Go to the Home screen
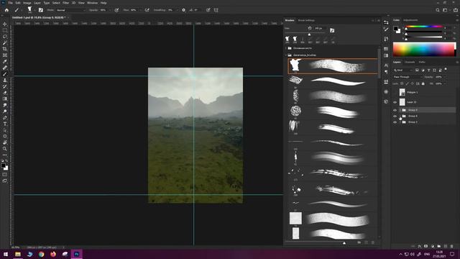Image resolution: width=460 pixels, height=259 pixels. [6, 10]
